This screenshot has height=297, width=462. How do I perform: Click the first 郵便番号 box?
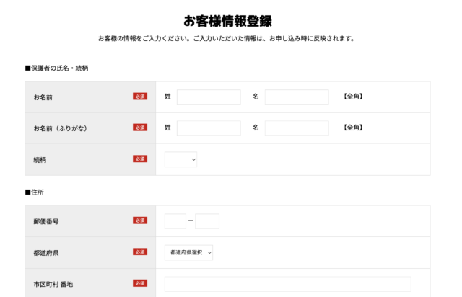coord(175,221)
